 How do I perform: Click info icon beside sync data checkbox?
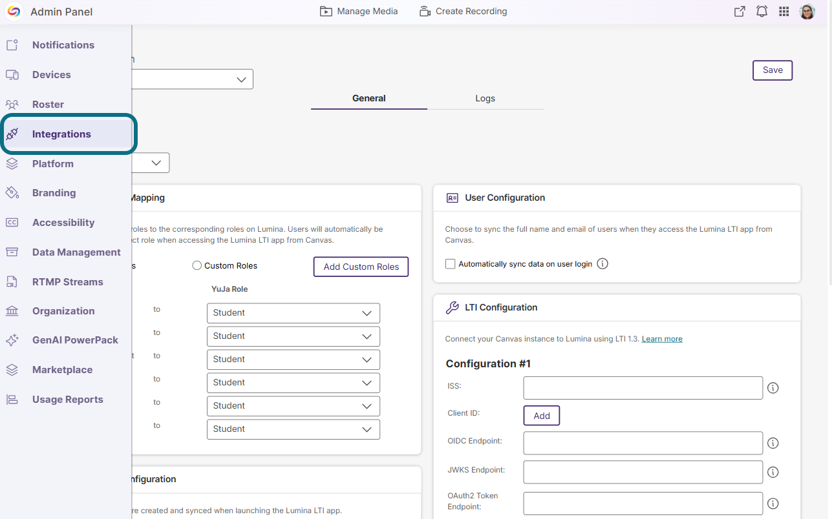point(603,264)
